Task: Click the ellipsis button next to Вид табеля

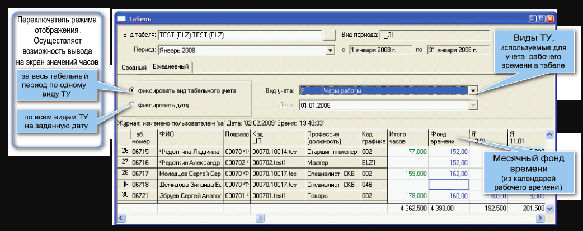Action: [x=329, y=35]
